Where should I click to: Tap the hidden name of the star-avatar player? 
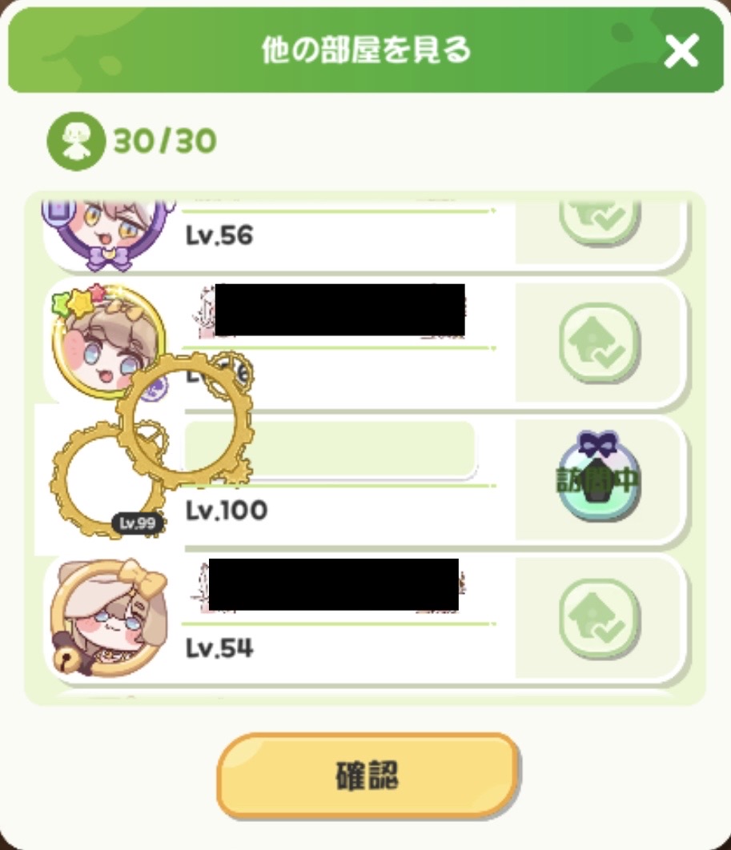pos(339,310)
